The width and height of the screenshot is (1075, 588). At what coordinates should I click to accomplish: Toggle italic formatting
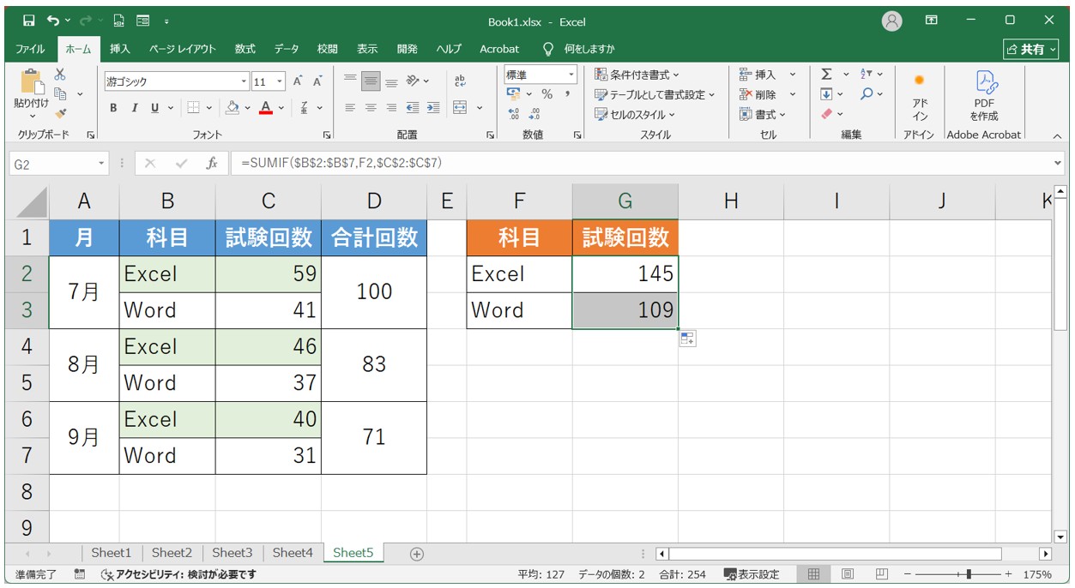click(135, 108)
